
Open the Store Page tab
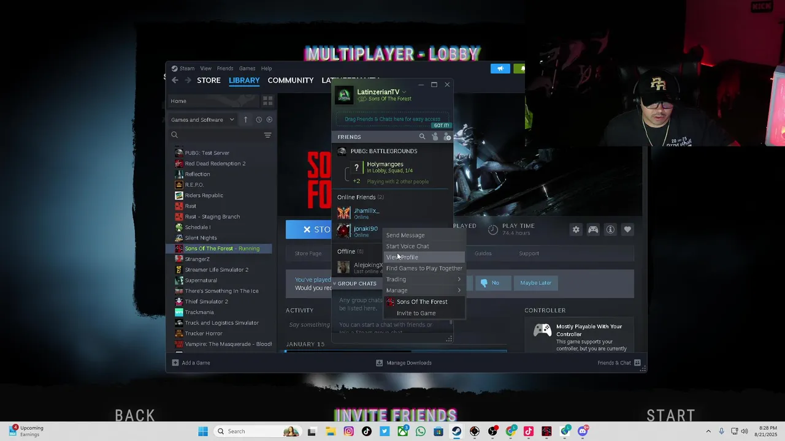(x=308, y=254)
